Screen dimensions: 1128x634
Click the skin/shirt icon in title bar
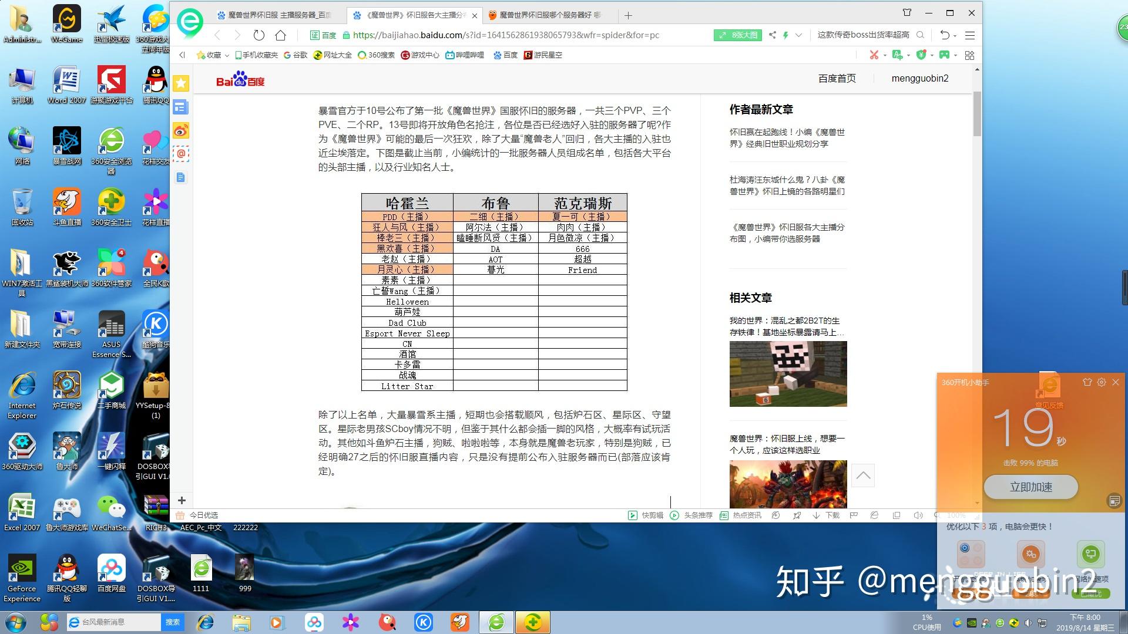tap(907, 13)
